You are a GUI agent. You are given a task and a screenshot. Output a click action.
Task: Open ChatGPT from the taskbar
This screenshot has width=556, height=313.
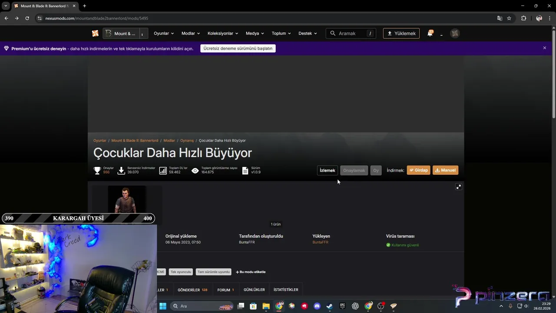click(x=355, y=306)
